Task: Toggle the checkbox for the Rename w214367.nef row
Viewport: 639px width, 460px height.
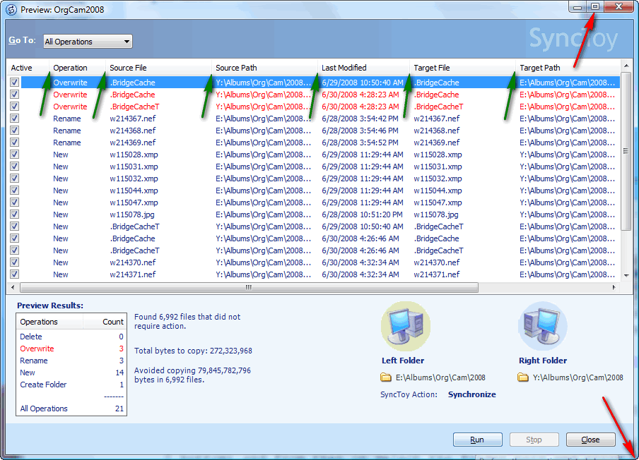Action: (15, 119)
